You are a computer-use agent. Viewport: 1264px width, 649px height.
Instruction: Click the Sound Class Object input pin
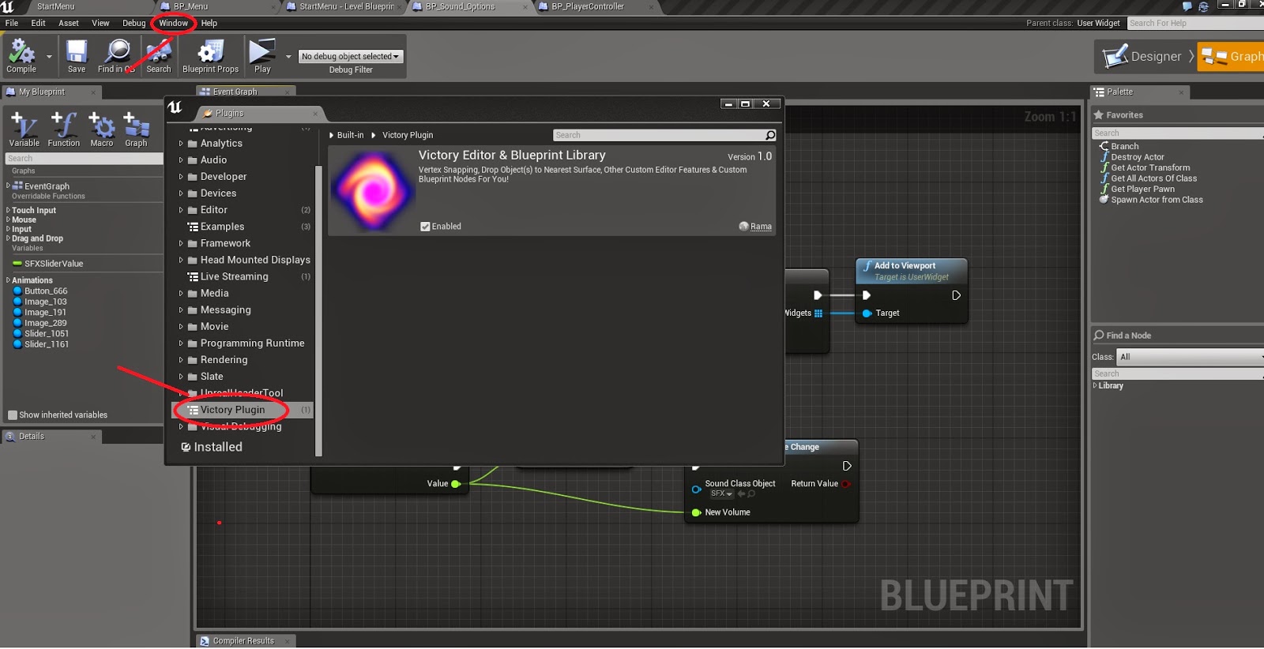[696, 490]
